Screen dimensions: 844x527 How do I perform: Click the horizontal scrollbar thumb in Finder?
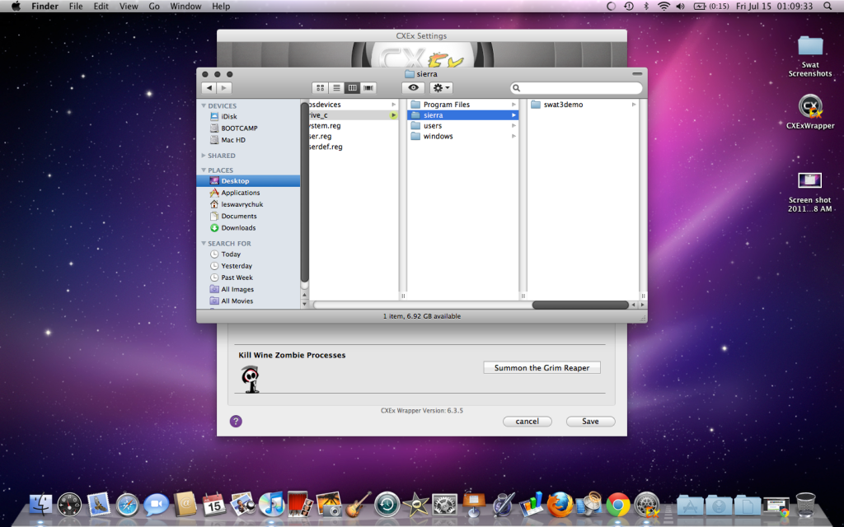[580, 305]
